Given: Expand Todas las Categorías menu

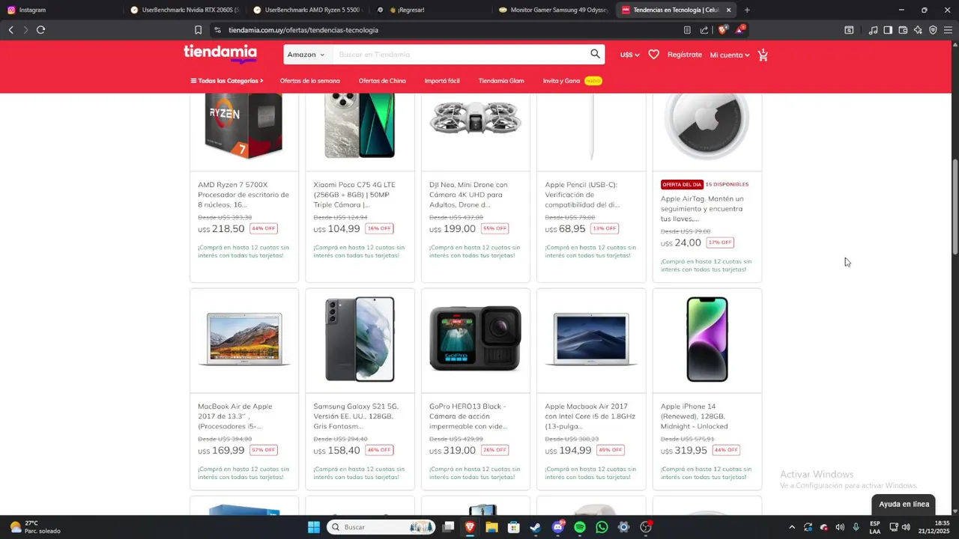Looking at the screenshot, I should coord(227,81).
